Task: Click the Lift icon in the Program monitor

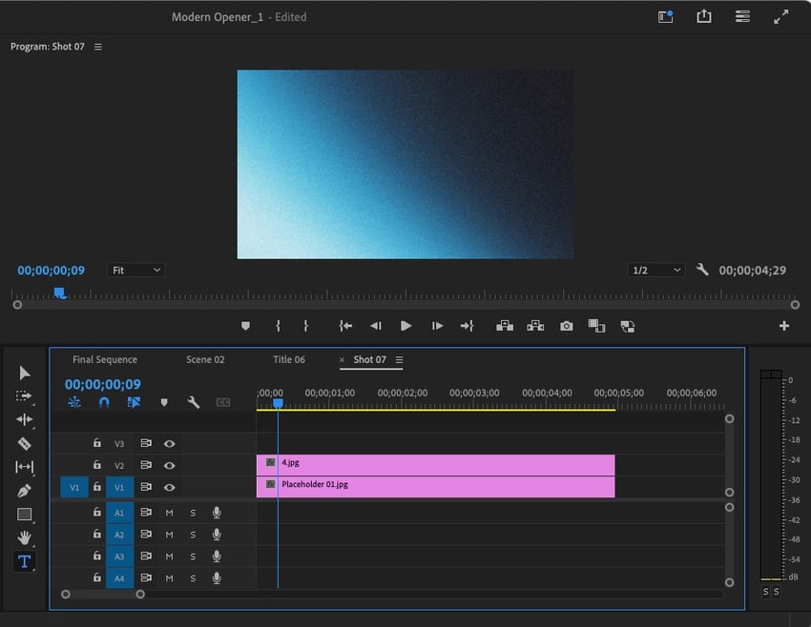Action: tap(505, 326)
